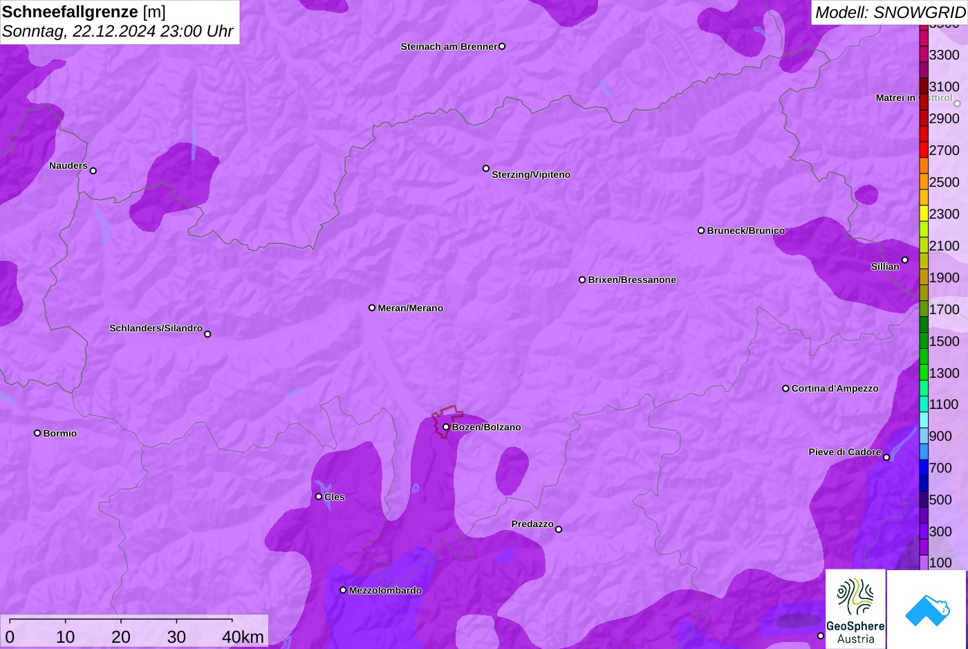Click the green 1500 legend color
The height and width of the screenshot is (649, 968).
coord(924,340)
